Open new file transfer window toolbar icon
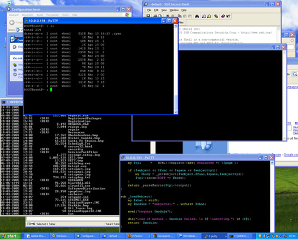Screen dimensions: 298x240 (x=209, y=16)
